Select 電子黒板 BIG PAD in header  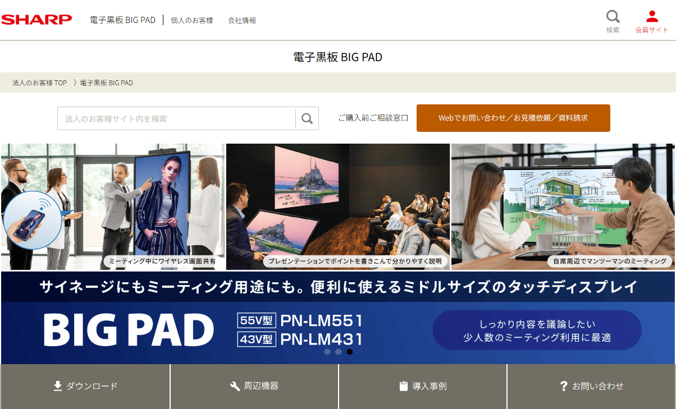(x=122, y=20)
